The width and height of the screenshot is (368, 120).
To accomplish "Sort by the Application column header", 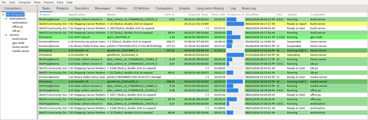I will [x=87, y=15].
